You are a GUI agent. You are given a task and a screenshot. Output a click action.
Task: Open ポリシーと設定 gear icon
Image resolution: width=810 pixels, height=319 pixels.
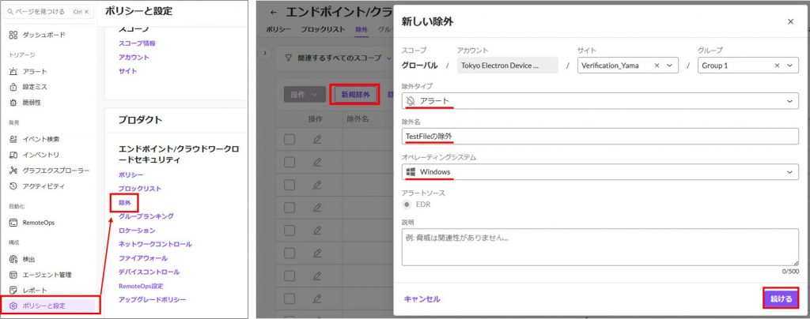point(13,306)
